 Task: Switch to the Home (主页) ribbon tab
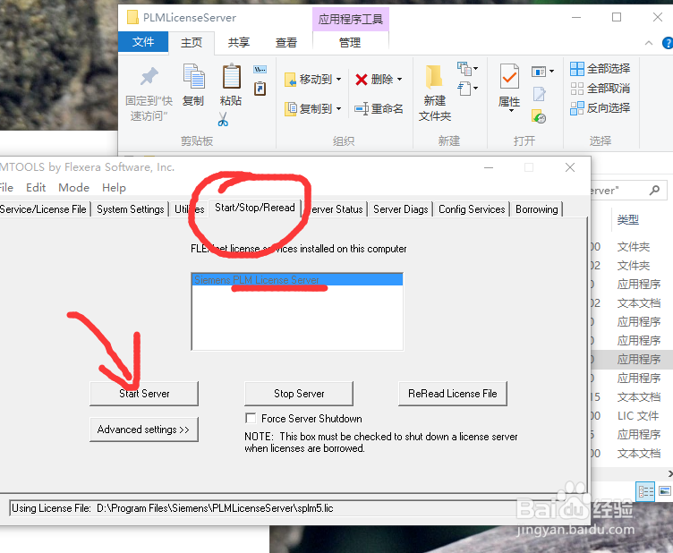pos(191,42)
